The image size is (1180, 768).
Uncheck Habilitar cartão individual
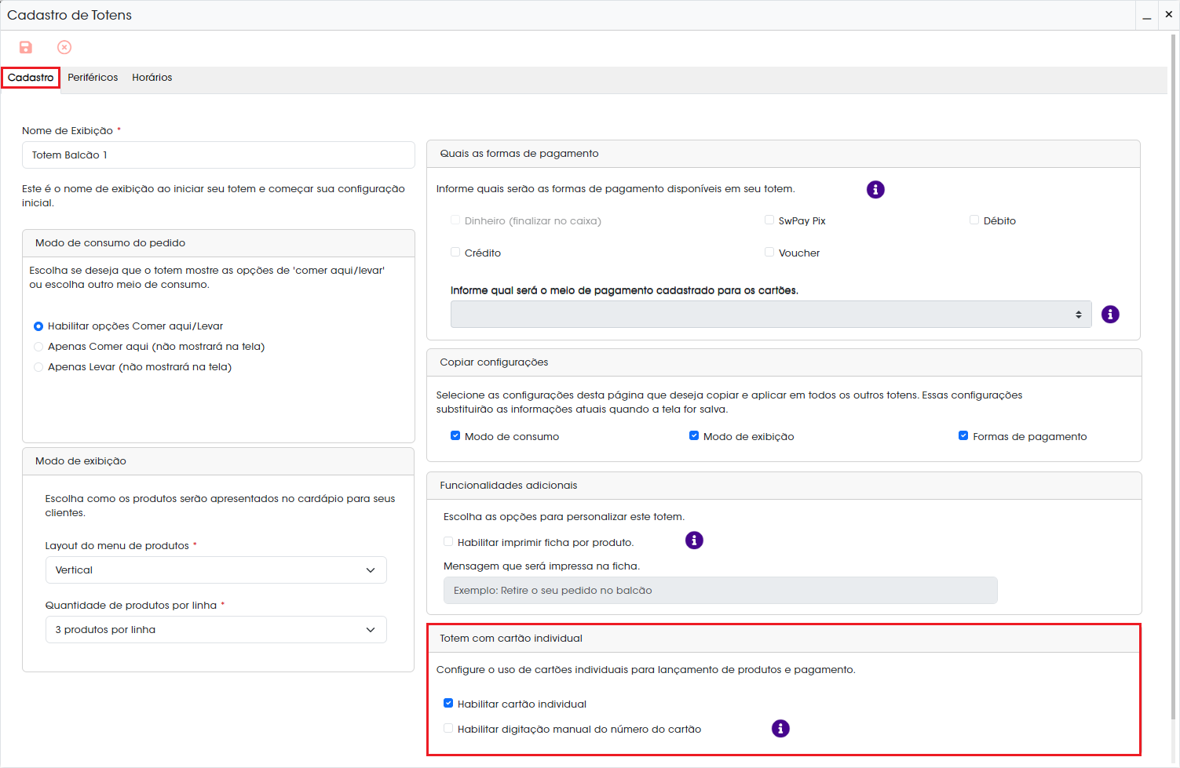point(448,704)
